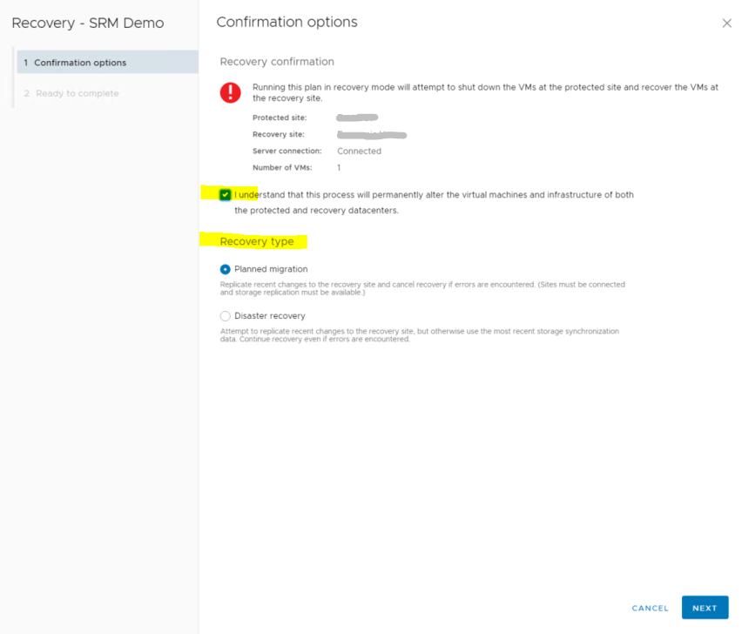The height and width of the screenshot is (634, 742).
Task: Click the 'Running this plan' warning message
Action: 484,92
